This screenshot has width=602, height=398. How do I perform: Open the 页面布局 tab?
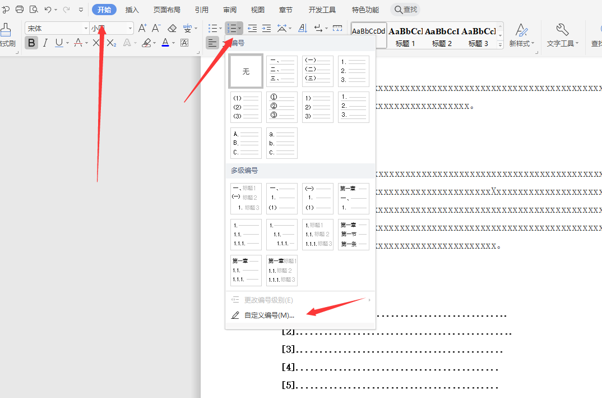(x=167, y=10)
